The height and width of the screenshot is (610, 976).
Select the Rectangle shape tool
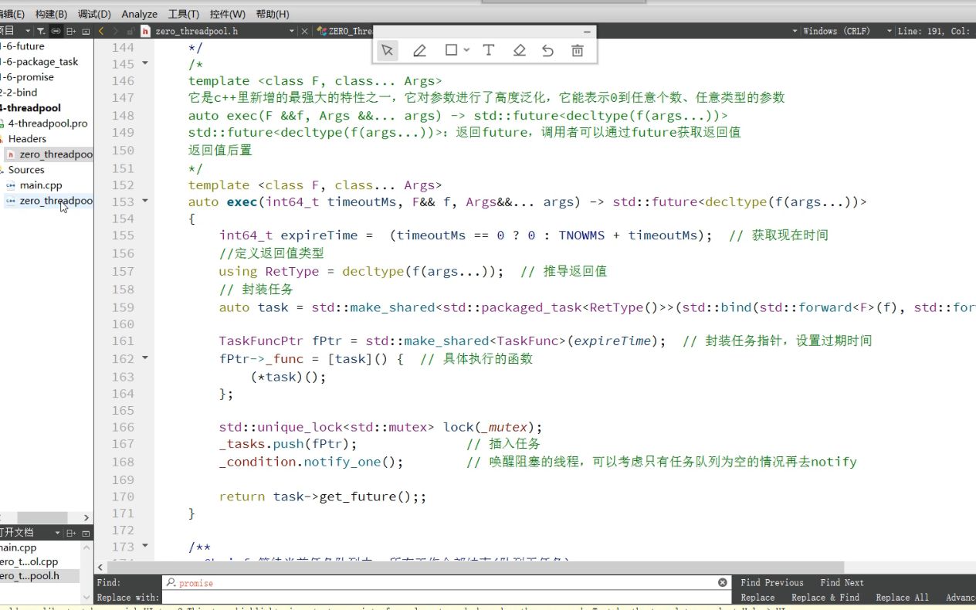click(x=451, y=49)
